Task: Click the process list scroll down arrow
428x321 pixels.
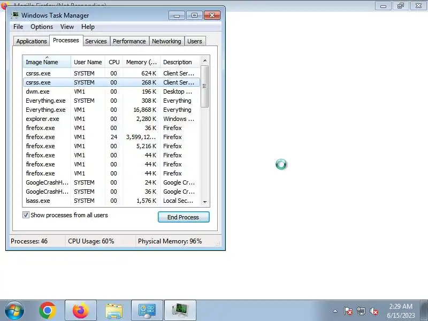Action: click(205, 202)
